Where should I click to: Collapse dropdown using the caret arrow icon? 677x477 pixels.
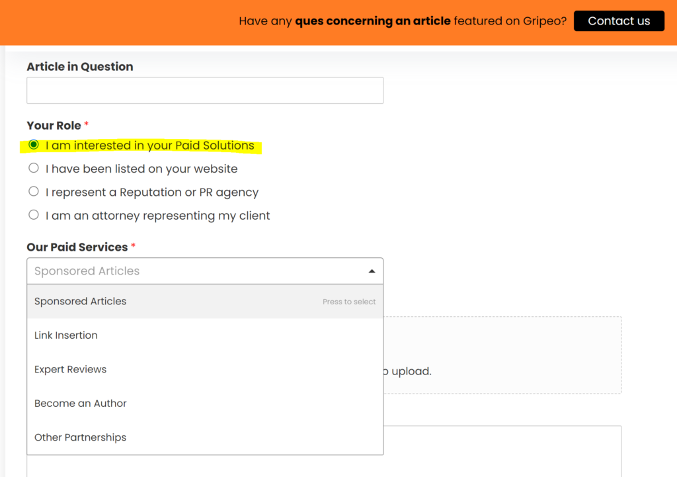click(372, 271)
